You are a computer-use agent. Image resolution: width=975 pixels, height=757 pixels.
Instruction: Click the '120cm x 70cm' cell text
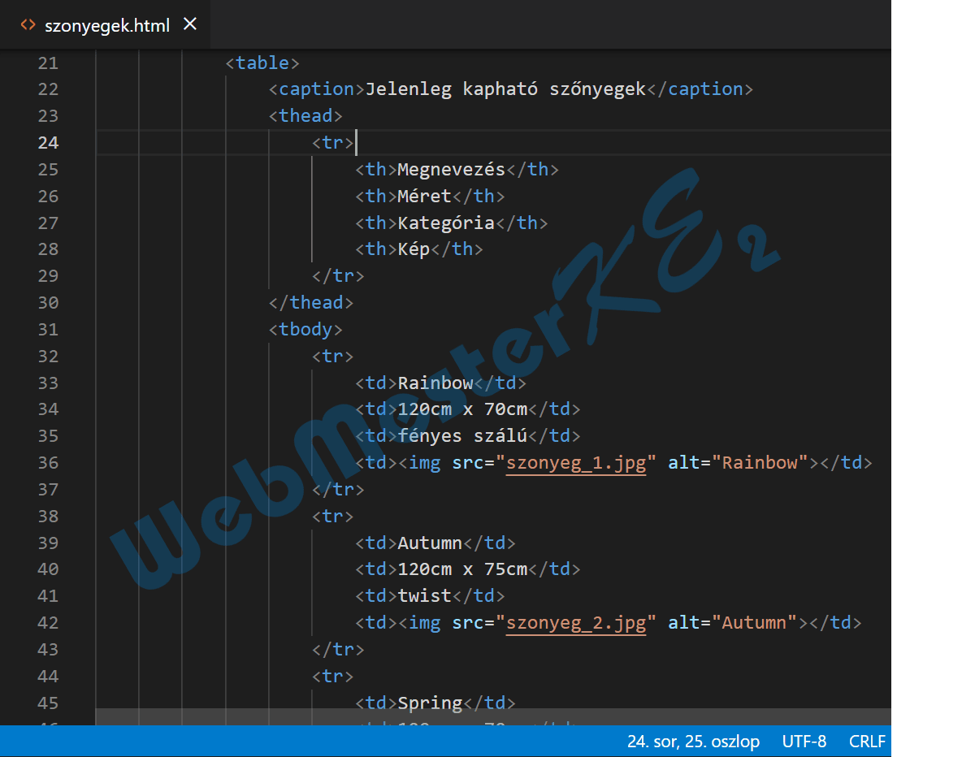[x=462, y=409]
